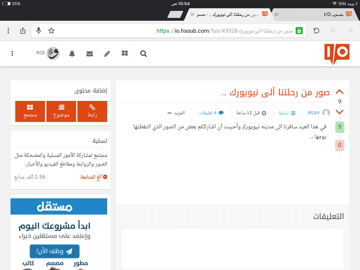Click the 4 تعليقات comments link
The width and height of the screenshot is (360, 270).
(x=211, y=113)
